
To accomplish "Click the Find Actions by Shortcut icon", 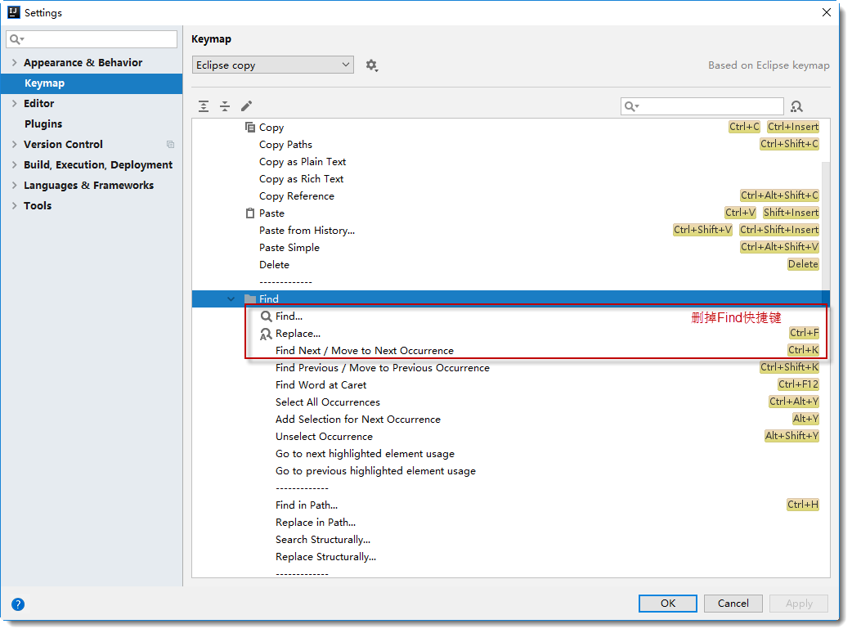I will [796, 106].
